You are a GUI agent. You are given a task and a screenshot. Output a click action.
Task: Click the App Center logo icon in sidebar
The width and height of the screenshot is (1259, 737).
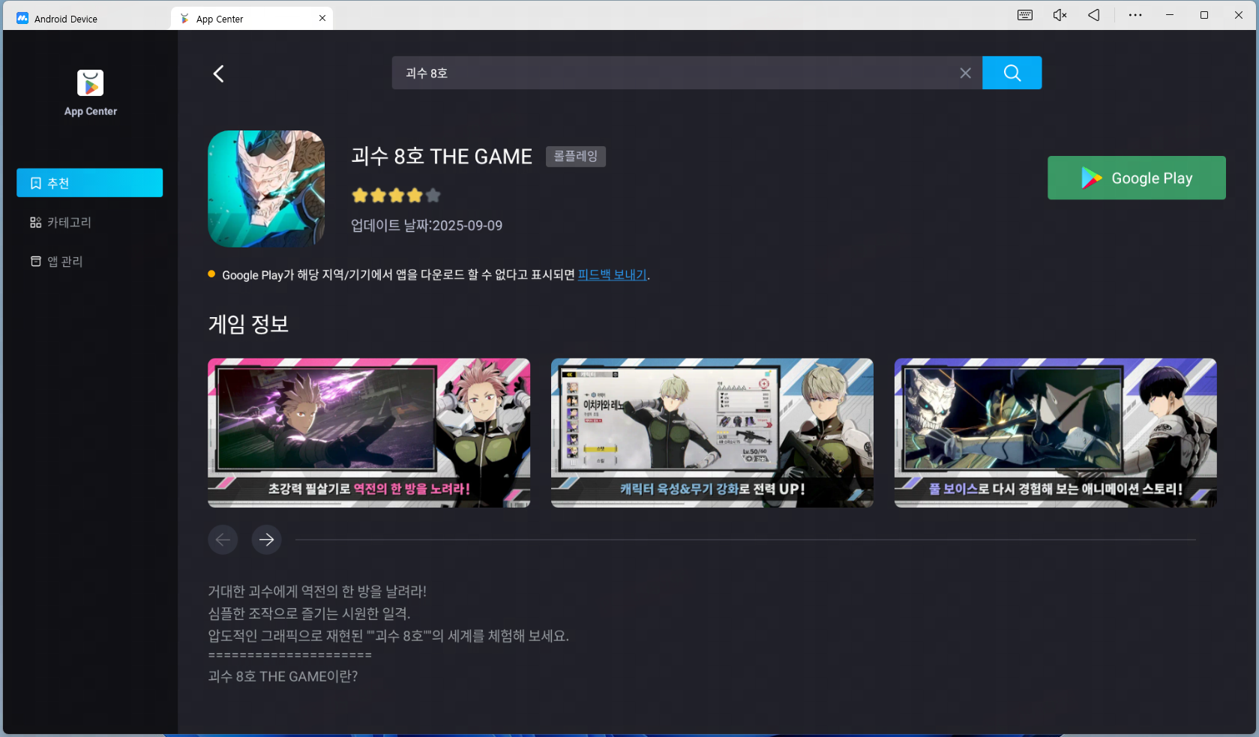pos(90,82)
